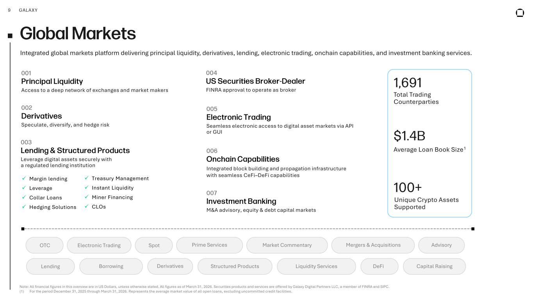The image size is (533, 300).
Task: Click the checkmark beside Miner Financing
Action: (86, 197)
